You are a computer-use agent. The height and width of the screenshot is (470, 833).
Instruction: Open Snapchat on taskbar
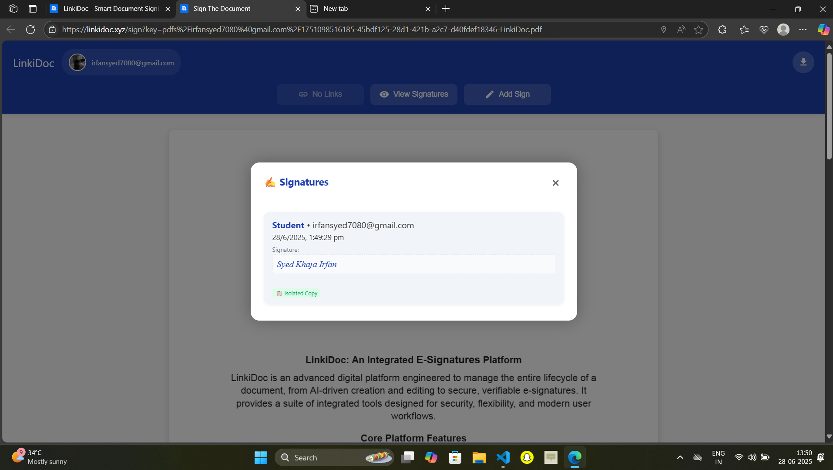(x=527, y=457)
